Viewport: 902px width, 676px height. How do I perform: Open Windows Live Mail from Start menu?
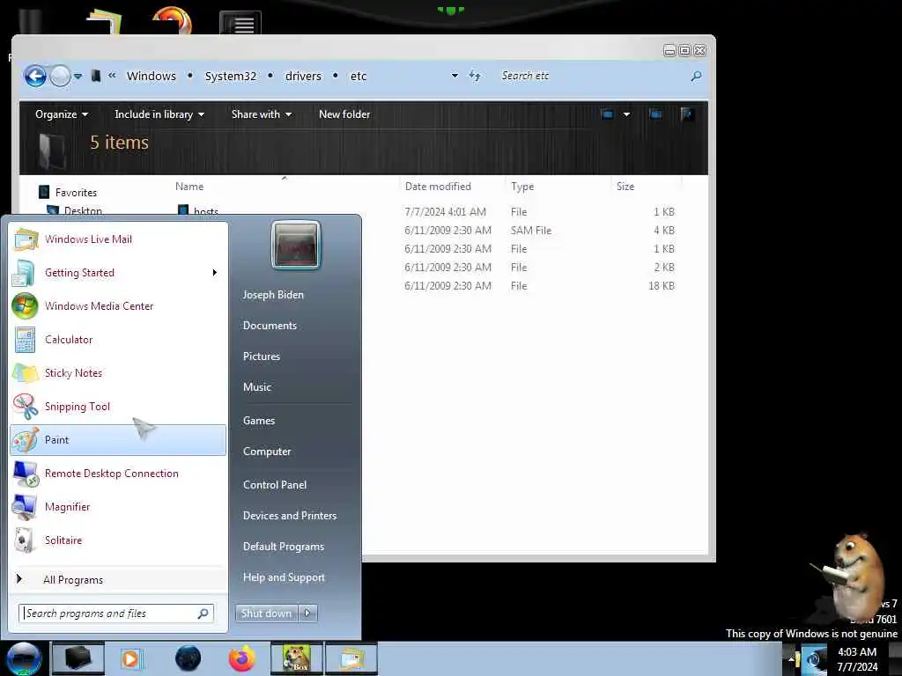118,239
